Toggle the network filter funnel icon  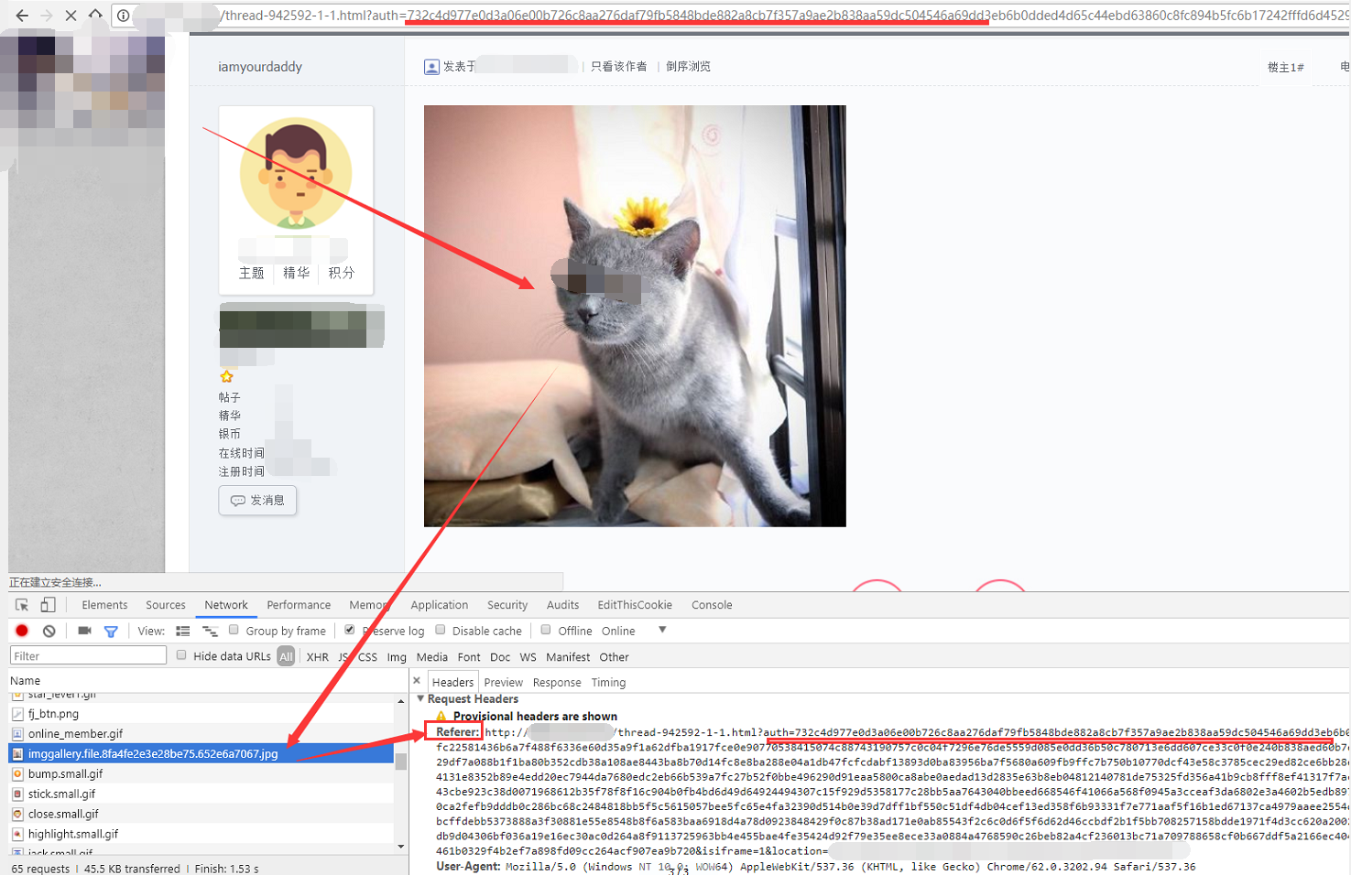click(111, 631)
